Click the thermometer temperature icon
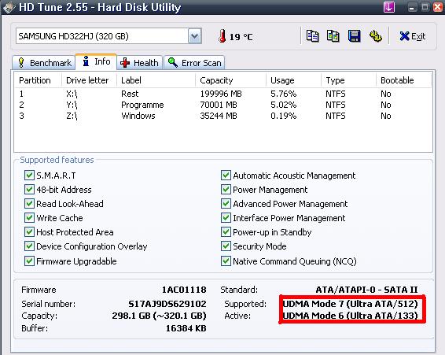Screen dimensions: 445x355 (222, 36)
